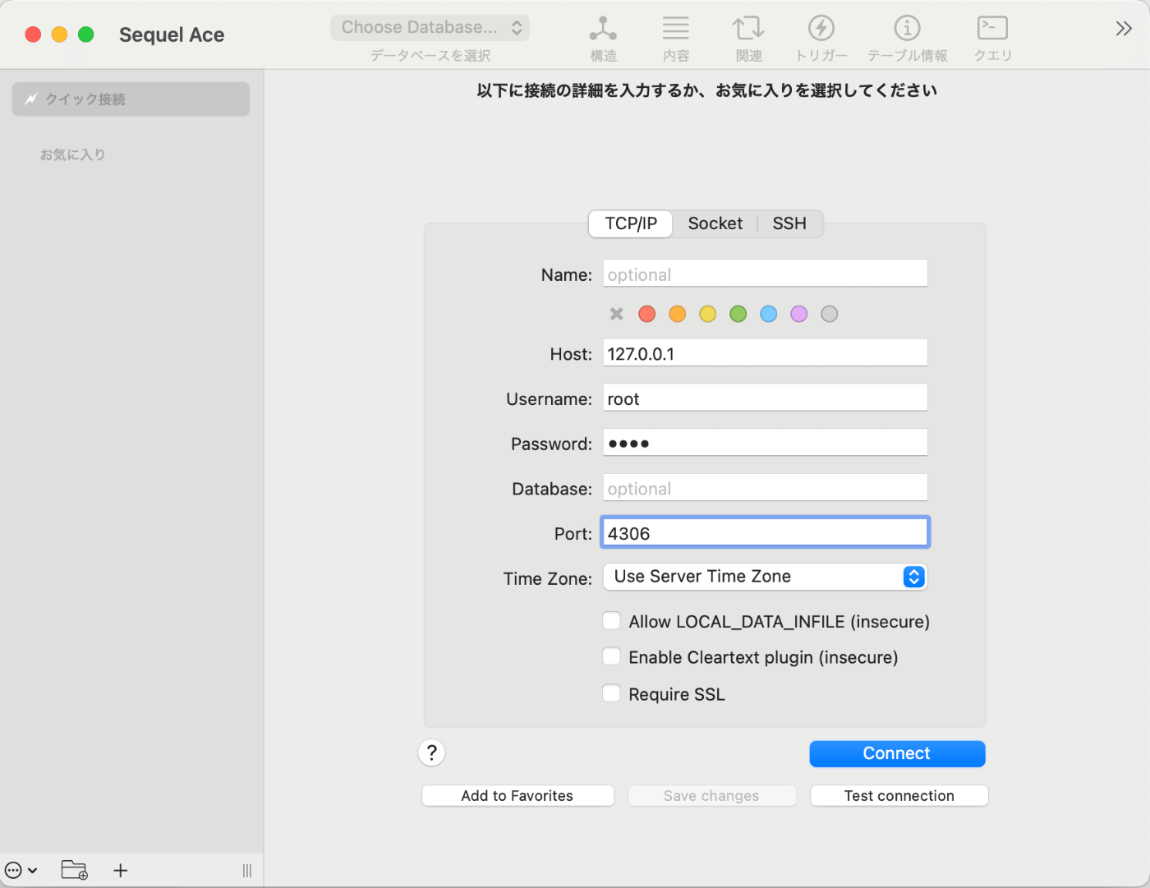This screenshot has height=888, width=1150.
Task: Click the Save changes button
Action: [x=711, y=795]
